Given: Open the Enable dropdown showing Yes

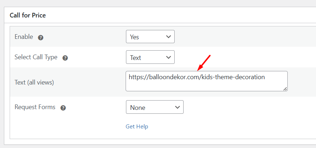Looking at the screenshot, I should 150,37.
